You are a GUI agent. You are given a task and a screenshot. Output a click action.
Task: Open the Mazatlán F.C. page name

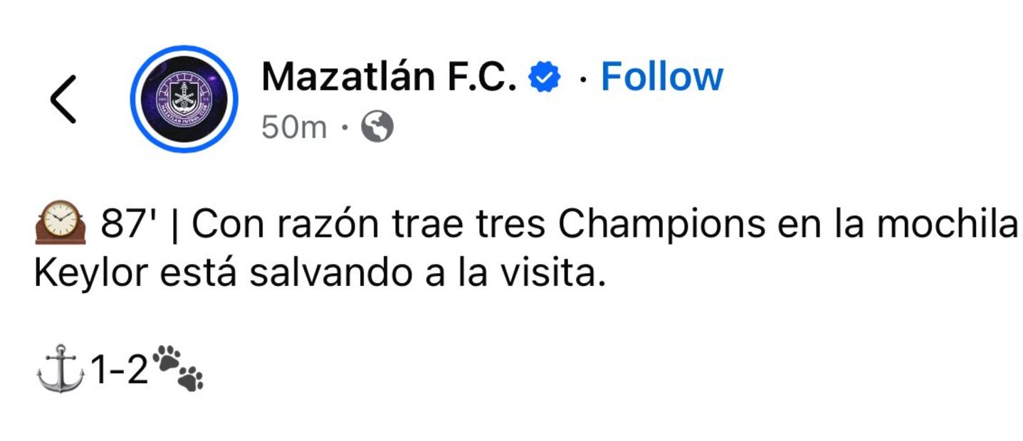tap(389, 77)
